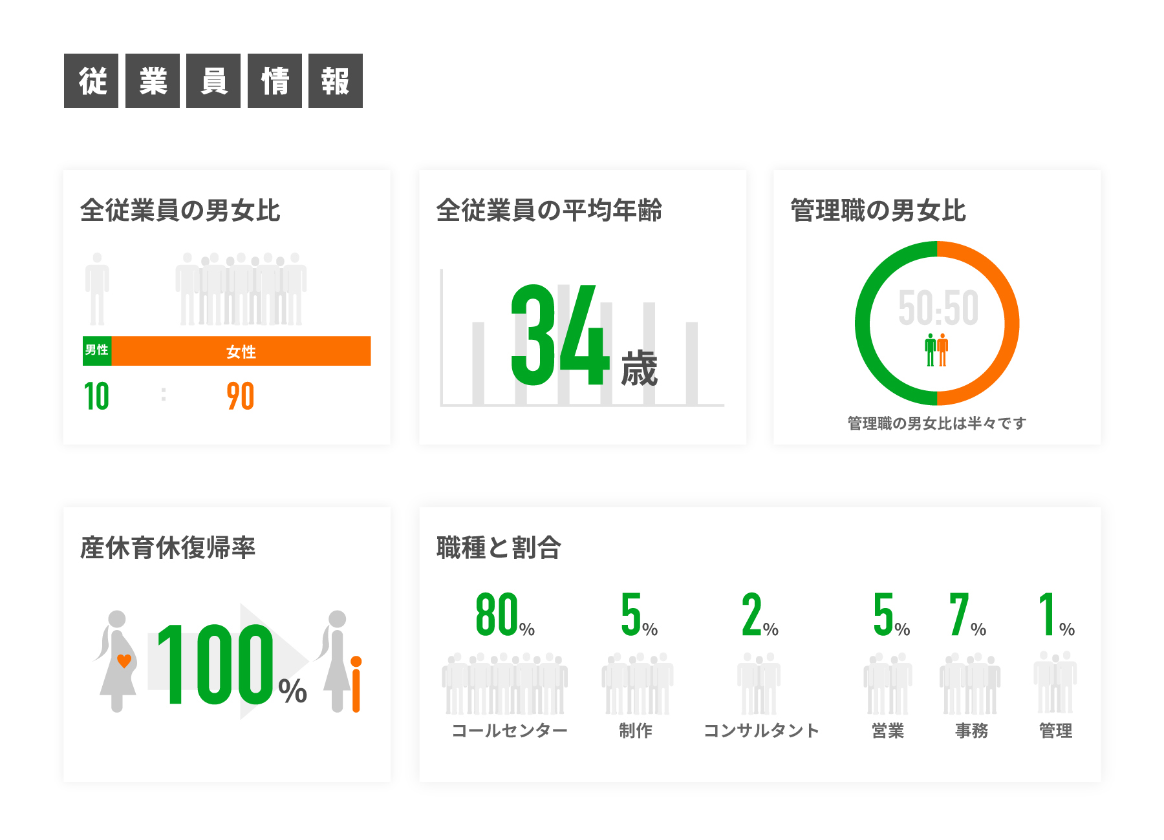Click the コールセンター label
Viewport: 1164px width, 840px height.
(510, 731)
